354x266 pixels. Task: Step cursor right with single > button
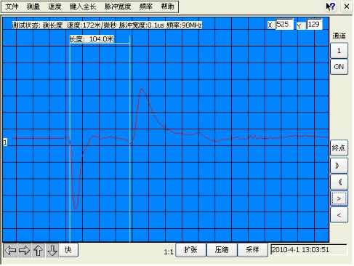pyautogui.click(x=339, y=198)
